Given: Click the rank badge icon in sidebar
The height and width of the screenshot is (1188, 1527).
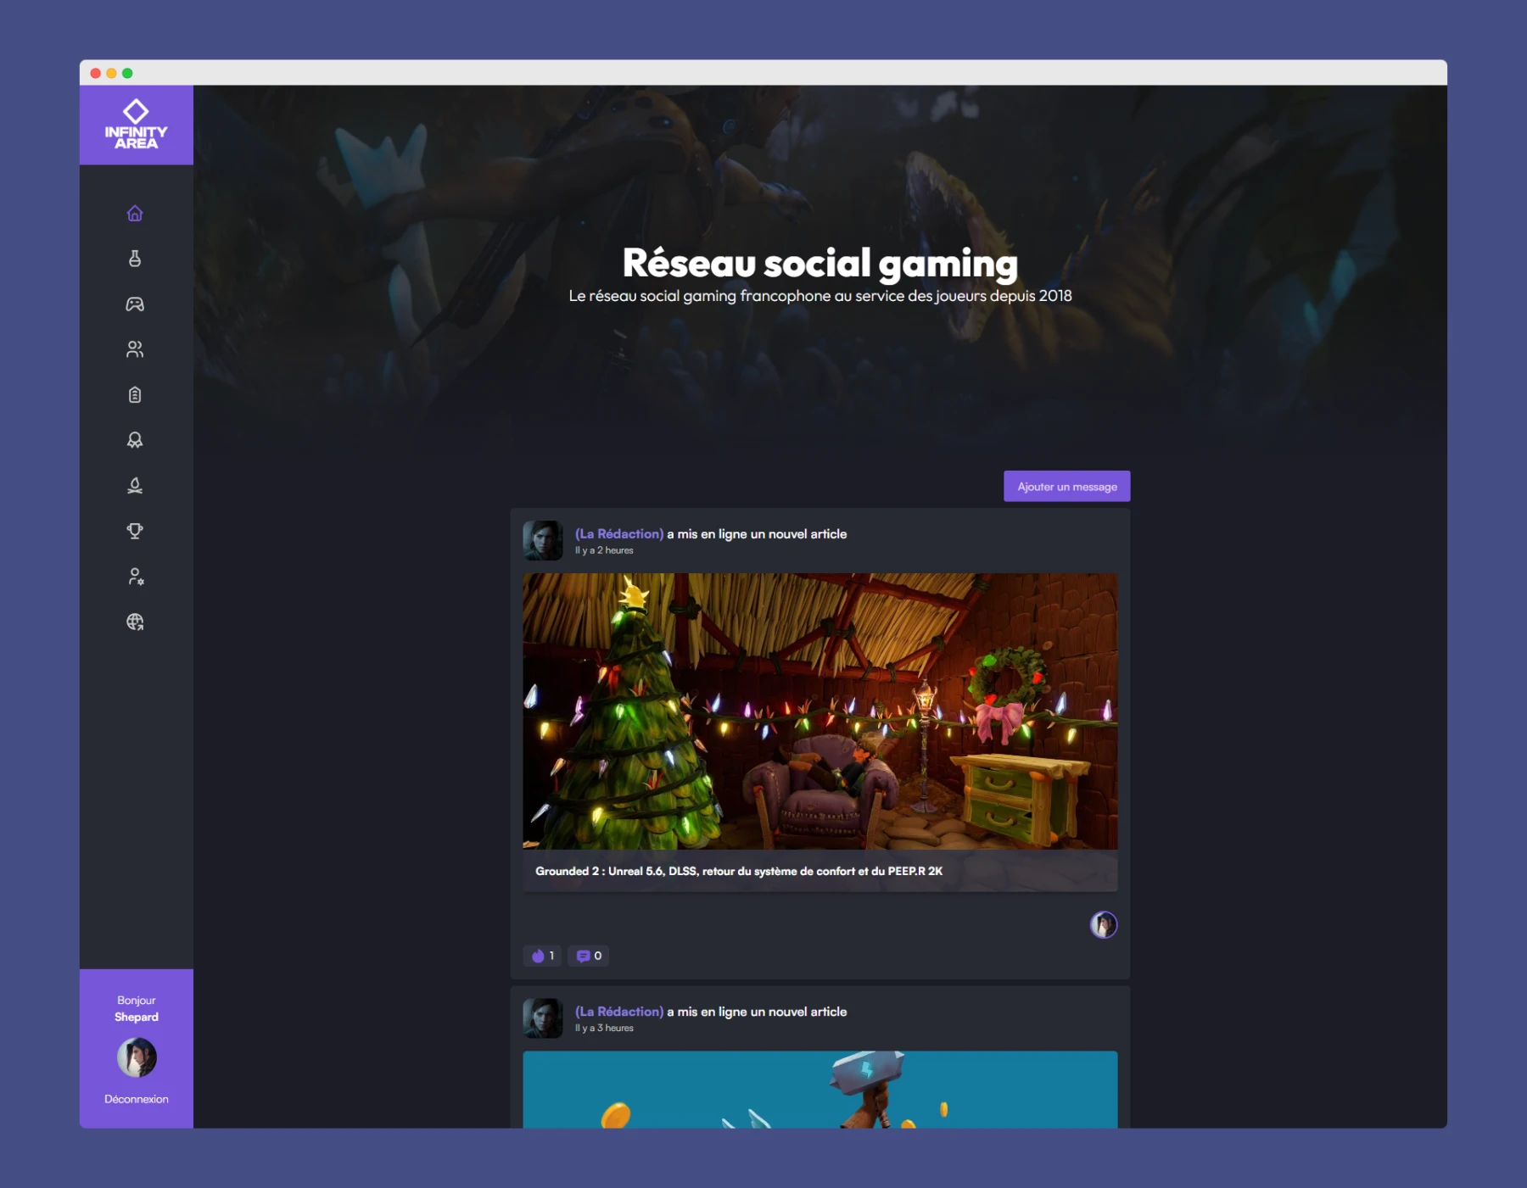Looking at the screenshot, I should coord(135,395).
